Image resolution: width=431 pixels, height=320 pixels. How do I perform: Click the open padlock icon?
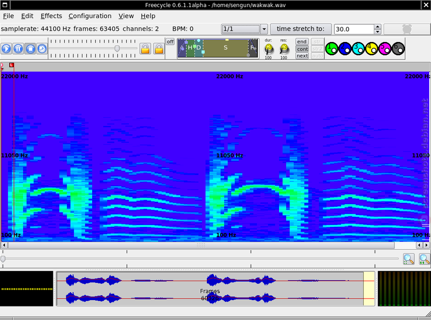pos(145,49)
